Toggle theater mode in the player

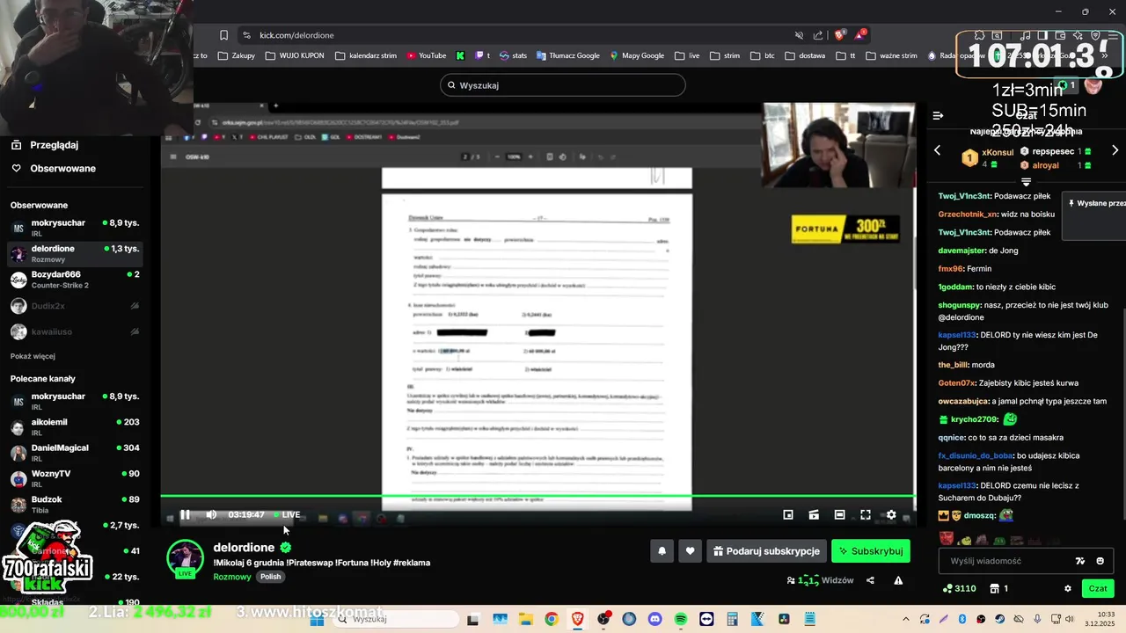click(840, 514)
